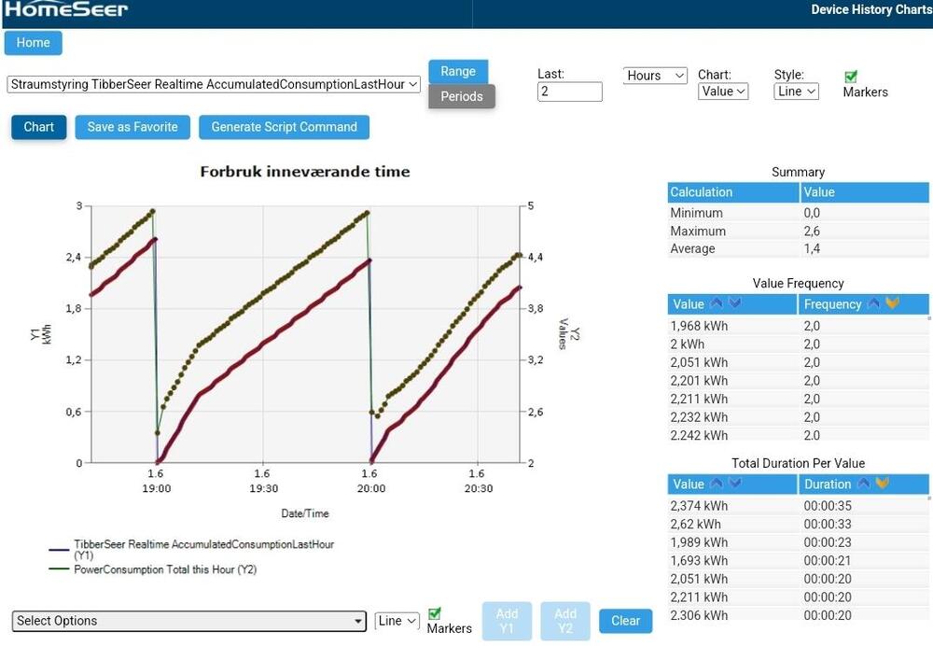Sort Frequency column ascending
This screenshot has width=933, height=646.
874,303
